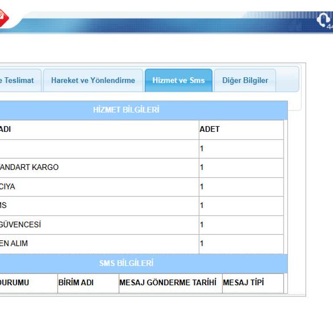Screen dimensions: 333x333
Task: Select the STANDART KARGO row name
Action: [29, 167]
